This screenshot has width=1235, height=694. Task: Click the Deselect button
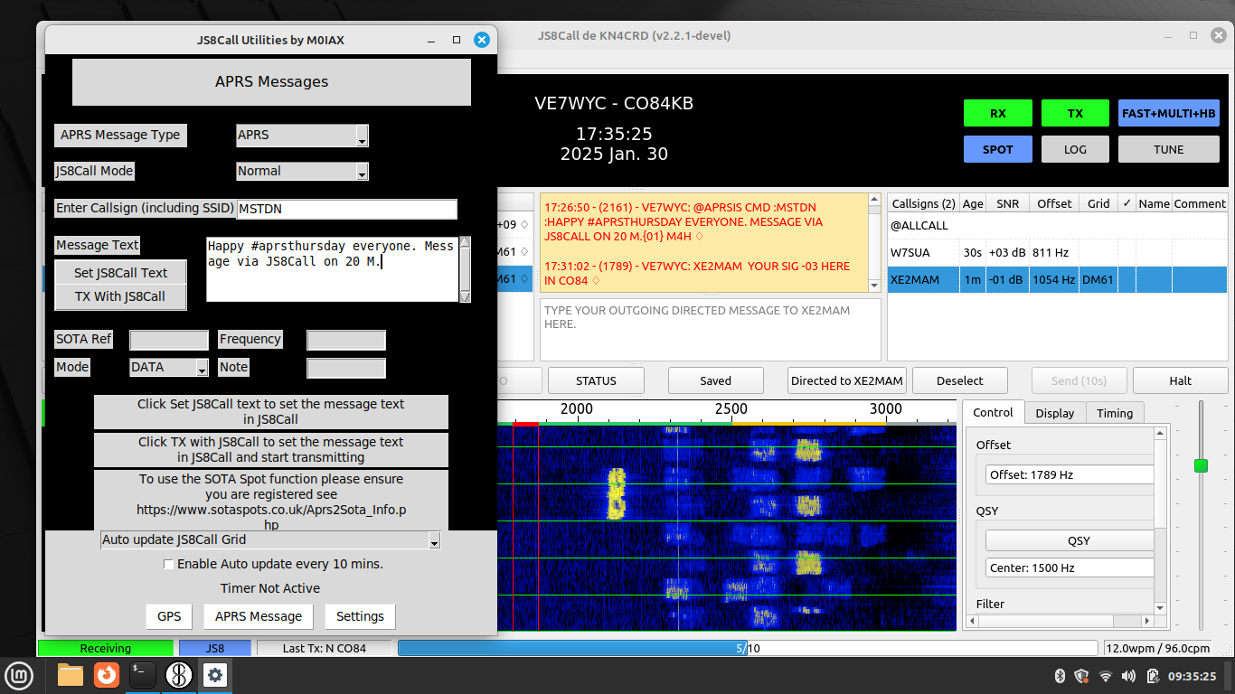[959, 380]
